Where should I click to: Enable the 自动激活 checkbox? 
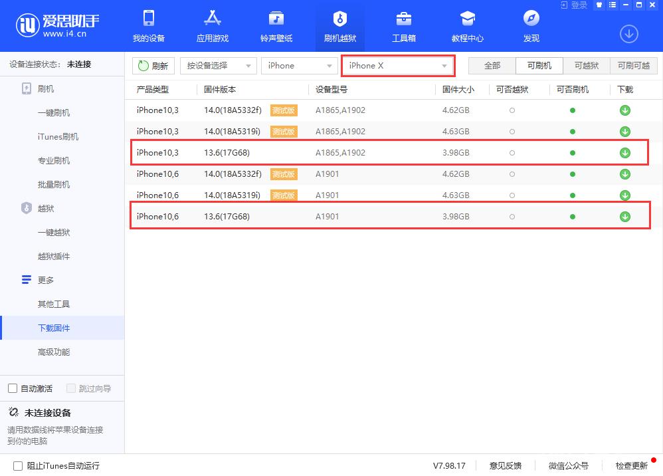point(11,388)
